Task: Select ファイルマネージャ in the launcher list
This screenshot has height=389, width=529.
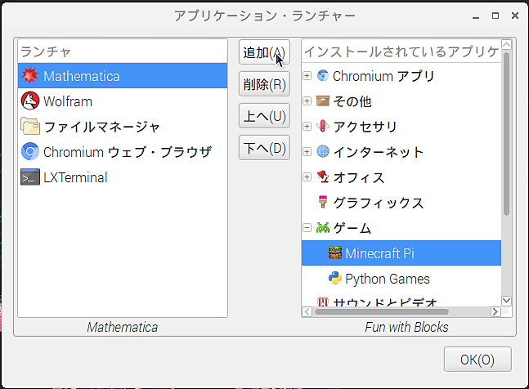Action: [123, 127]
